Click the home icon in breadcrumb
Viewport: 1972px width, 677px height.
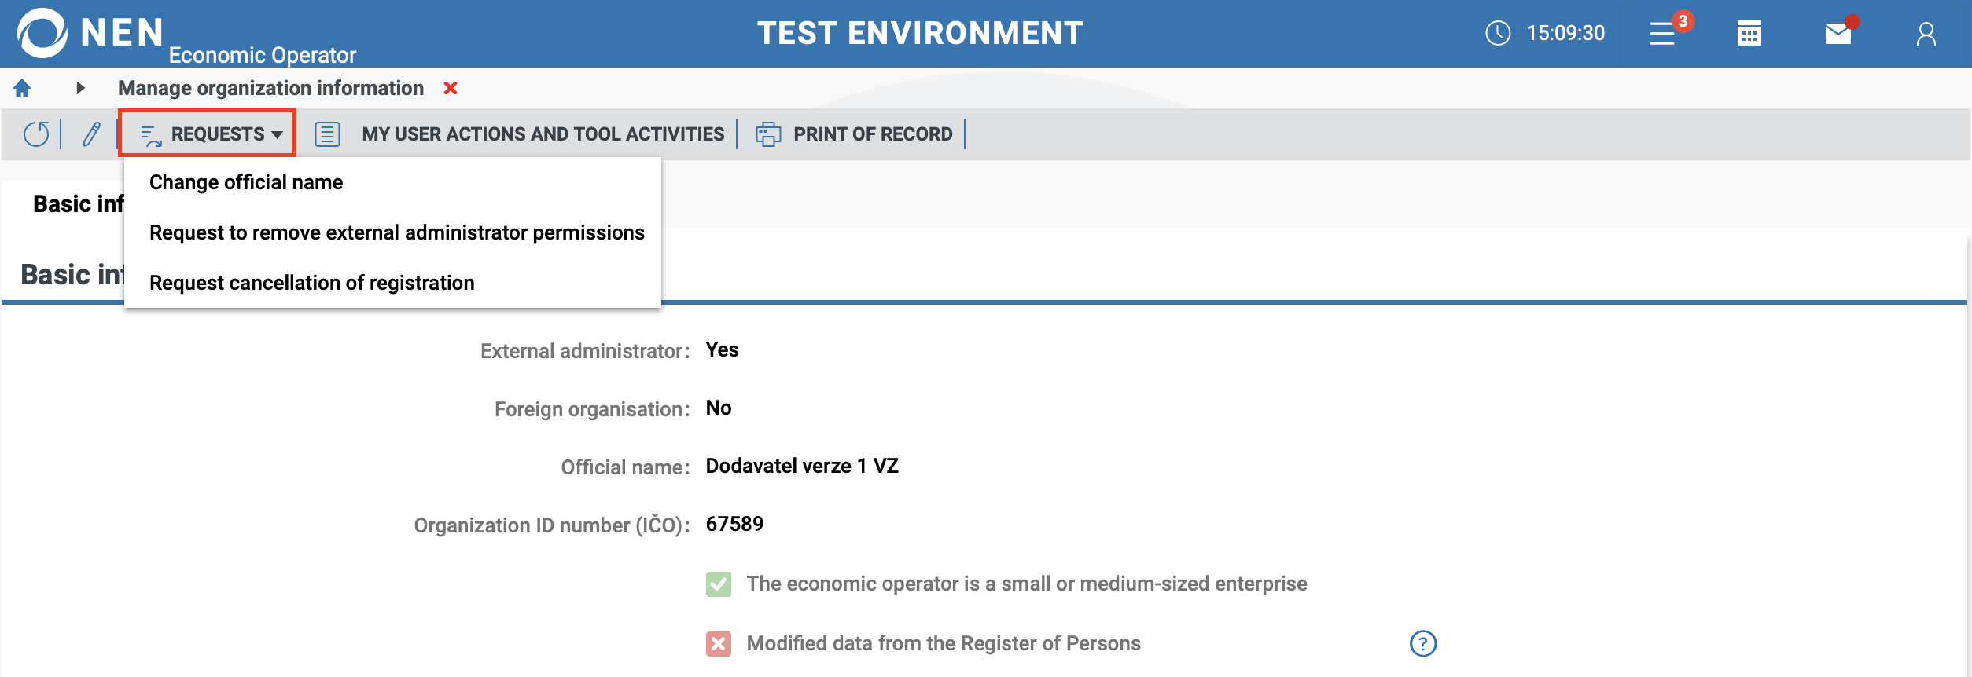[22, 88]
